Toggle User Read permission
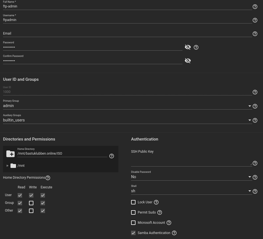This screenshot has height=239, width=263. [20, 195]
